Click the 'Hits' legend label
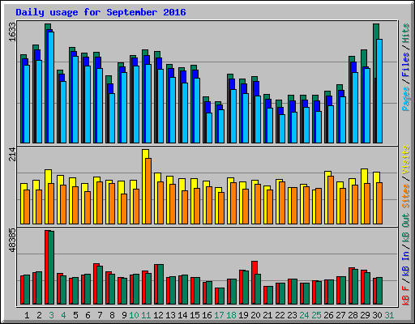Viewport: 415px width, 324px height. 406,33
